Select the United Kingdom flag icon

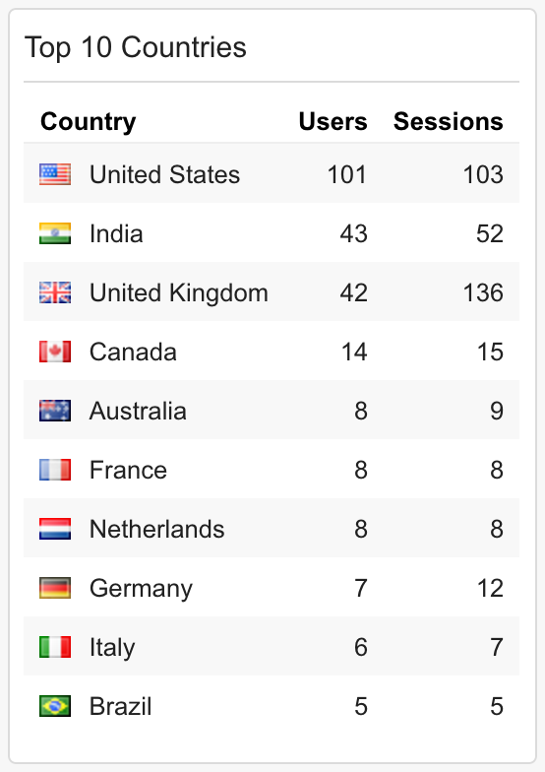click(55, 292)
